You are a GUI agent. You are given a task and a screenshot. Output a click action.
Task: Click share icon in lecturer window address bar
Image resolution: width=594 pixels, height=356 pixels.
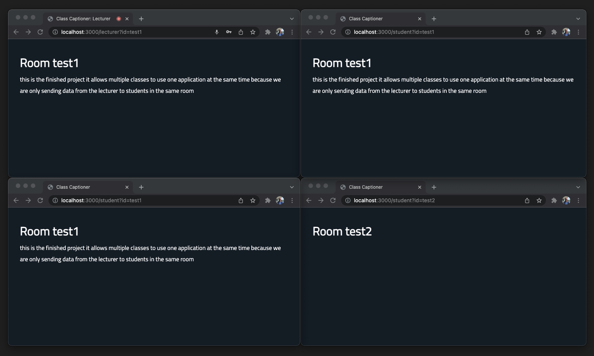click(x=241, y=32)
